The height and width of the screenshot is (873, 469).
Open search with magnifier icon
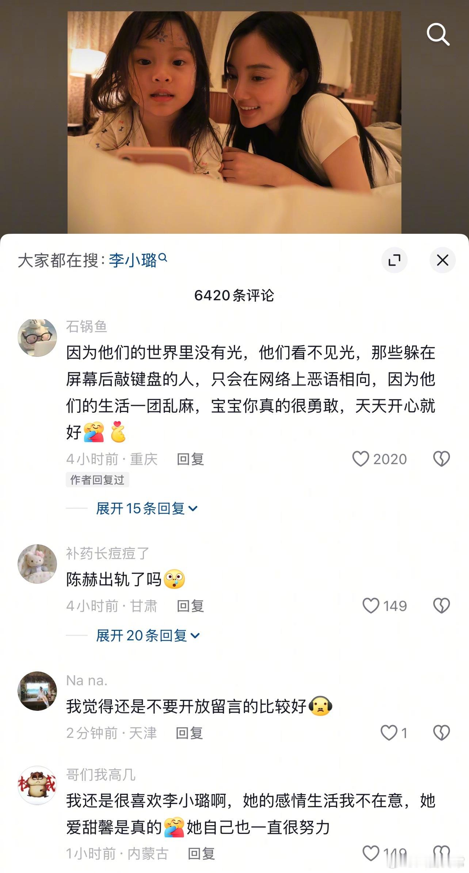coord(438,34)
